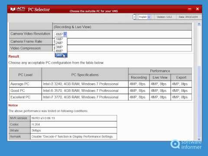Open the Camera Video Resolution dropdown arrow

(x=65, y=34)
